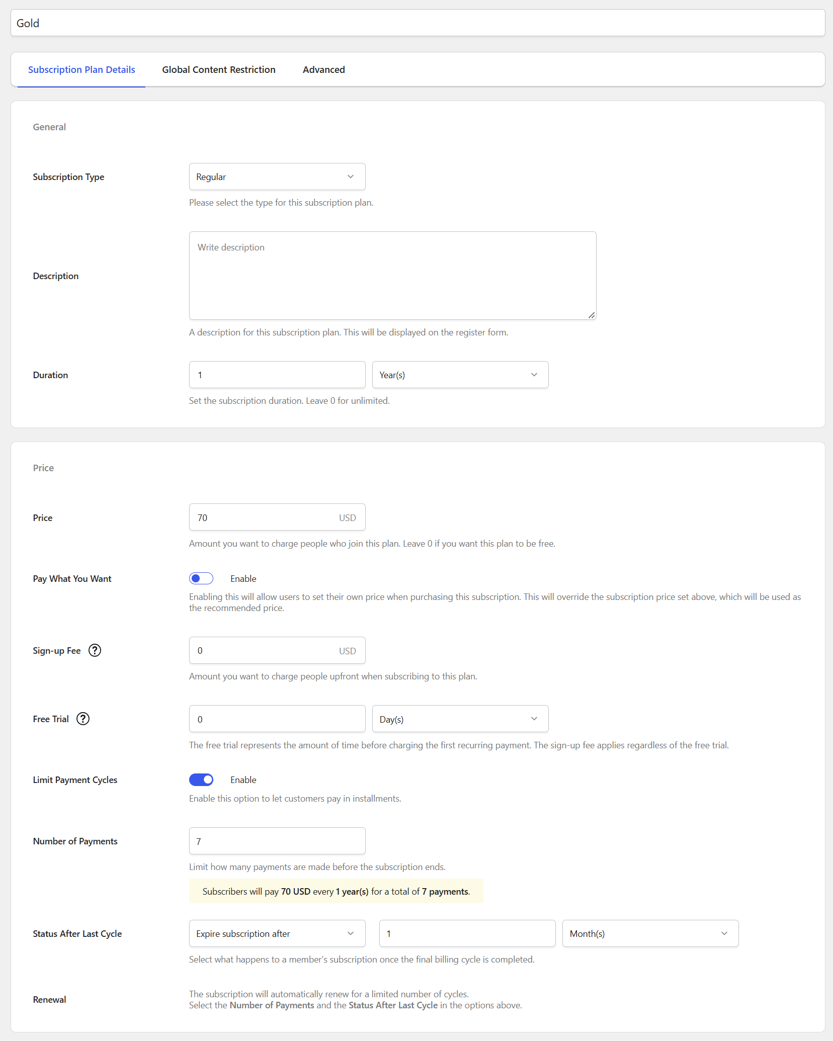The height and width of the screenshot is (1042, 833).
Task: Click the Duration number field
Action: 277,375
